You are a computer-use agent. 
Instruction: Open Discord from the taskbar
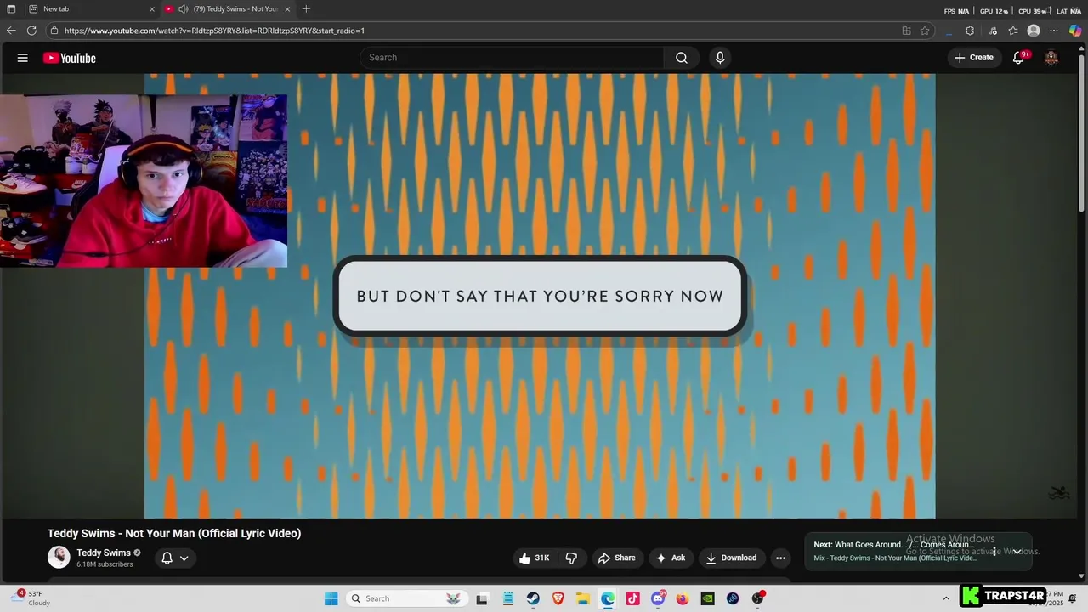658,598
